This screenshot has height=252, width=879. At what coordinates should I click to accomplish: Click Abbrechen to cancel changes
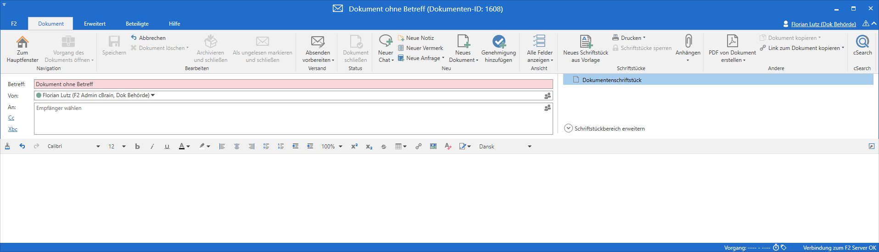pos(148,38)
